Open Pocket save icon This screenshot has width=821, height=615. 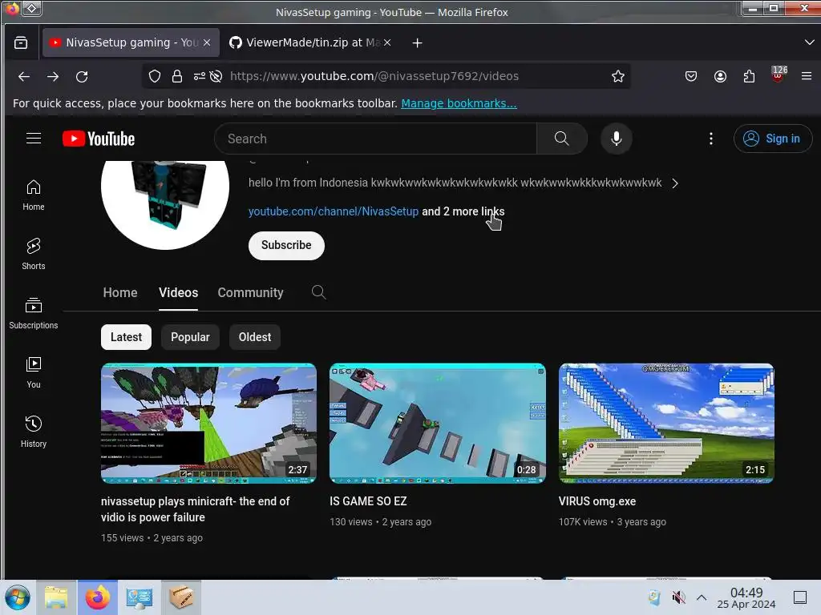coord(691,76)
